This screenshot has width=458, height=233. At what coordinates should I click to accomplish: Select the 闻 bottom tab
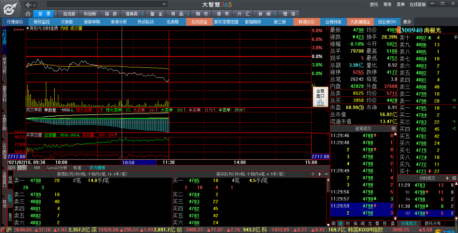point(363,223)
